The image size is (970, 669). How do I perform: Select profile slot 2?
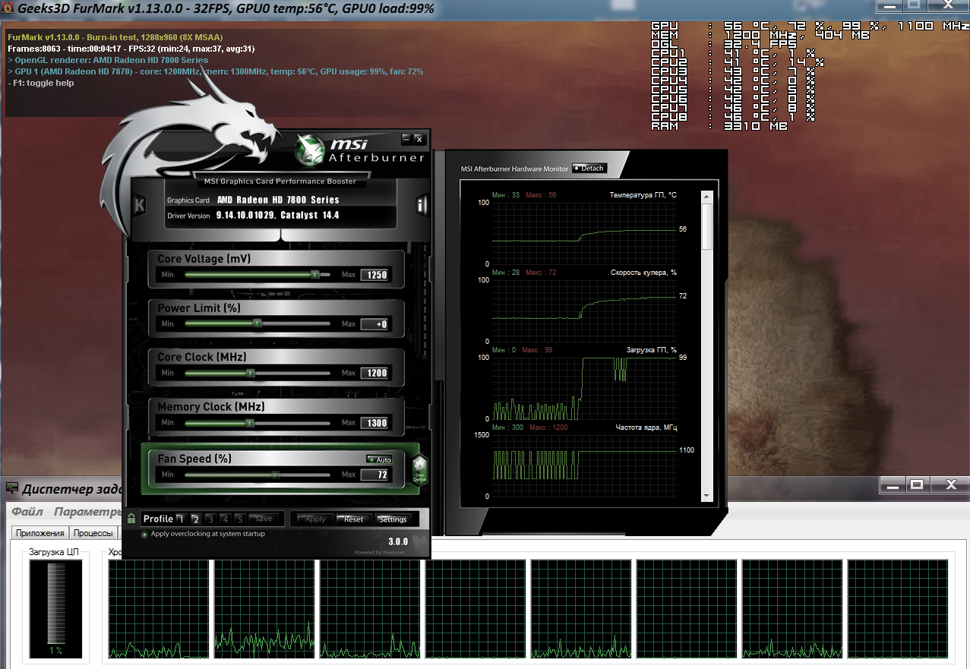195,519
